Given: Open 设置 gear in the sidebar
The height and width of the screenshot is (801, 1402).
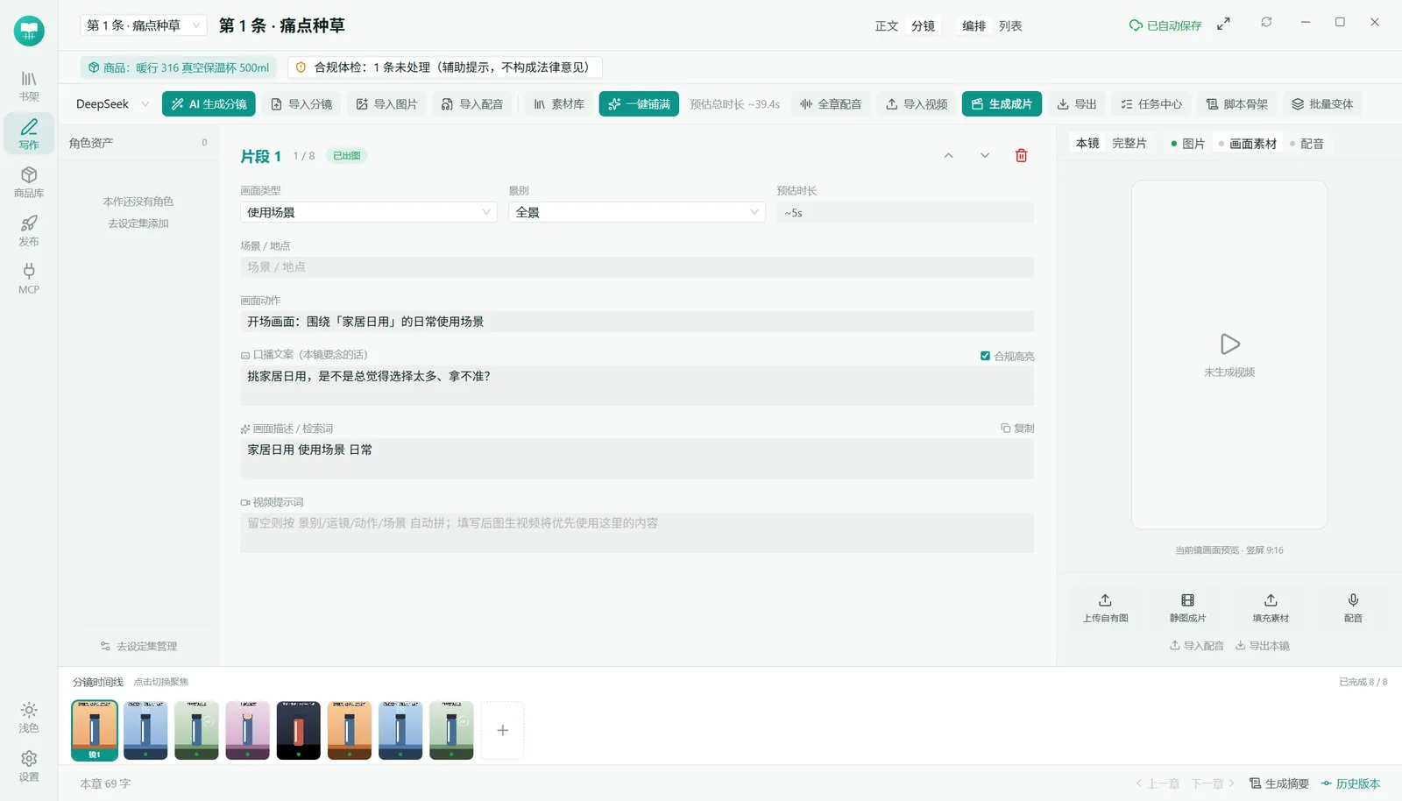Looking at the screenshot, I should click(x=29, y=765).
